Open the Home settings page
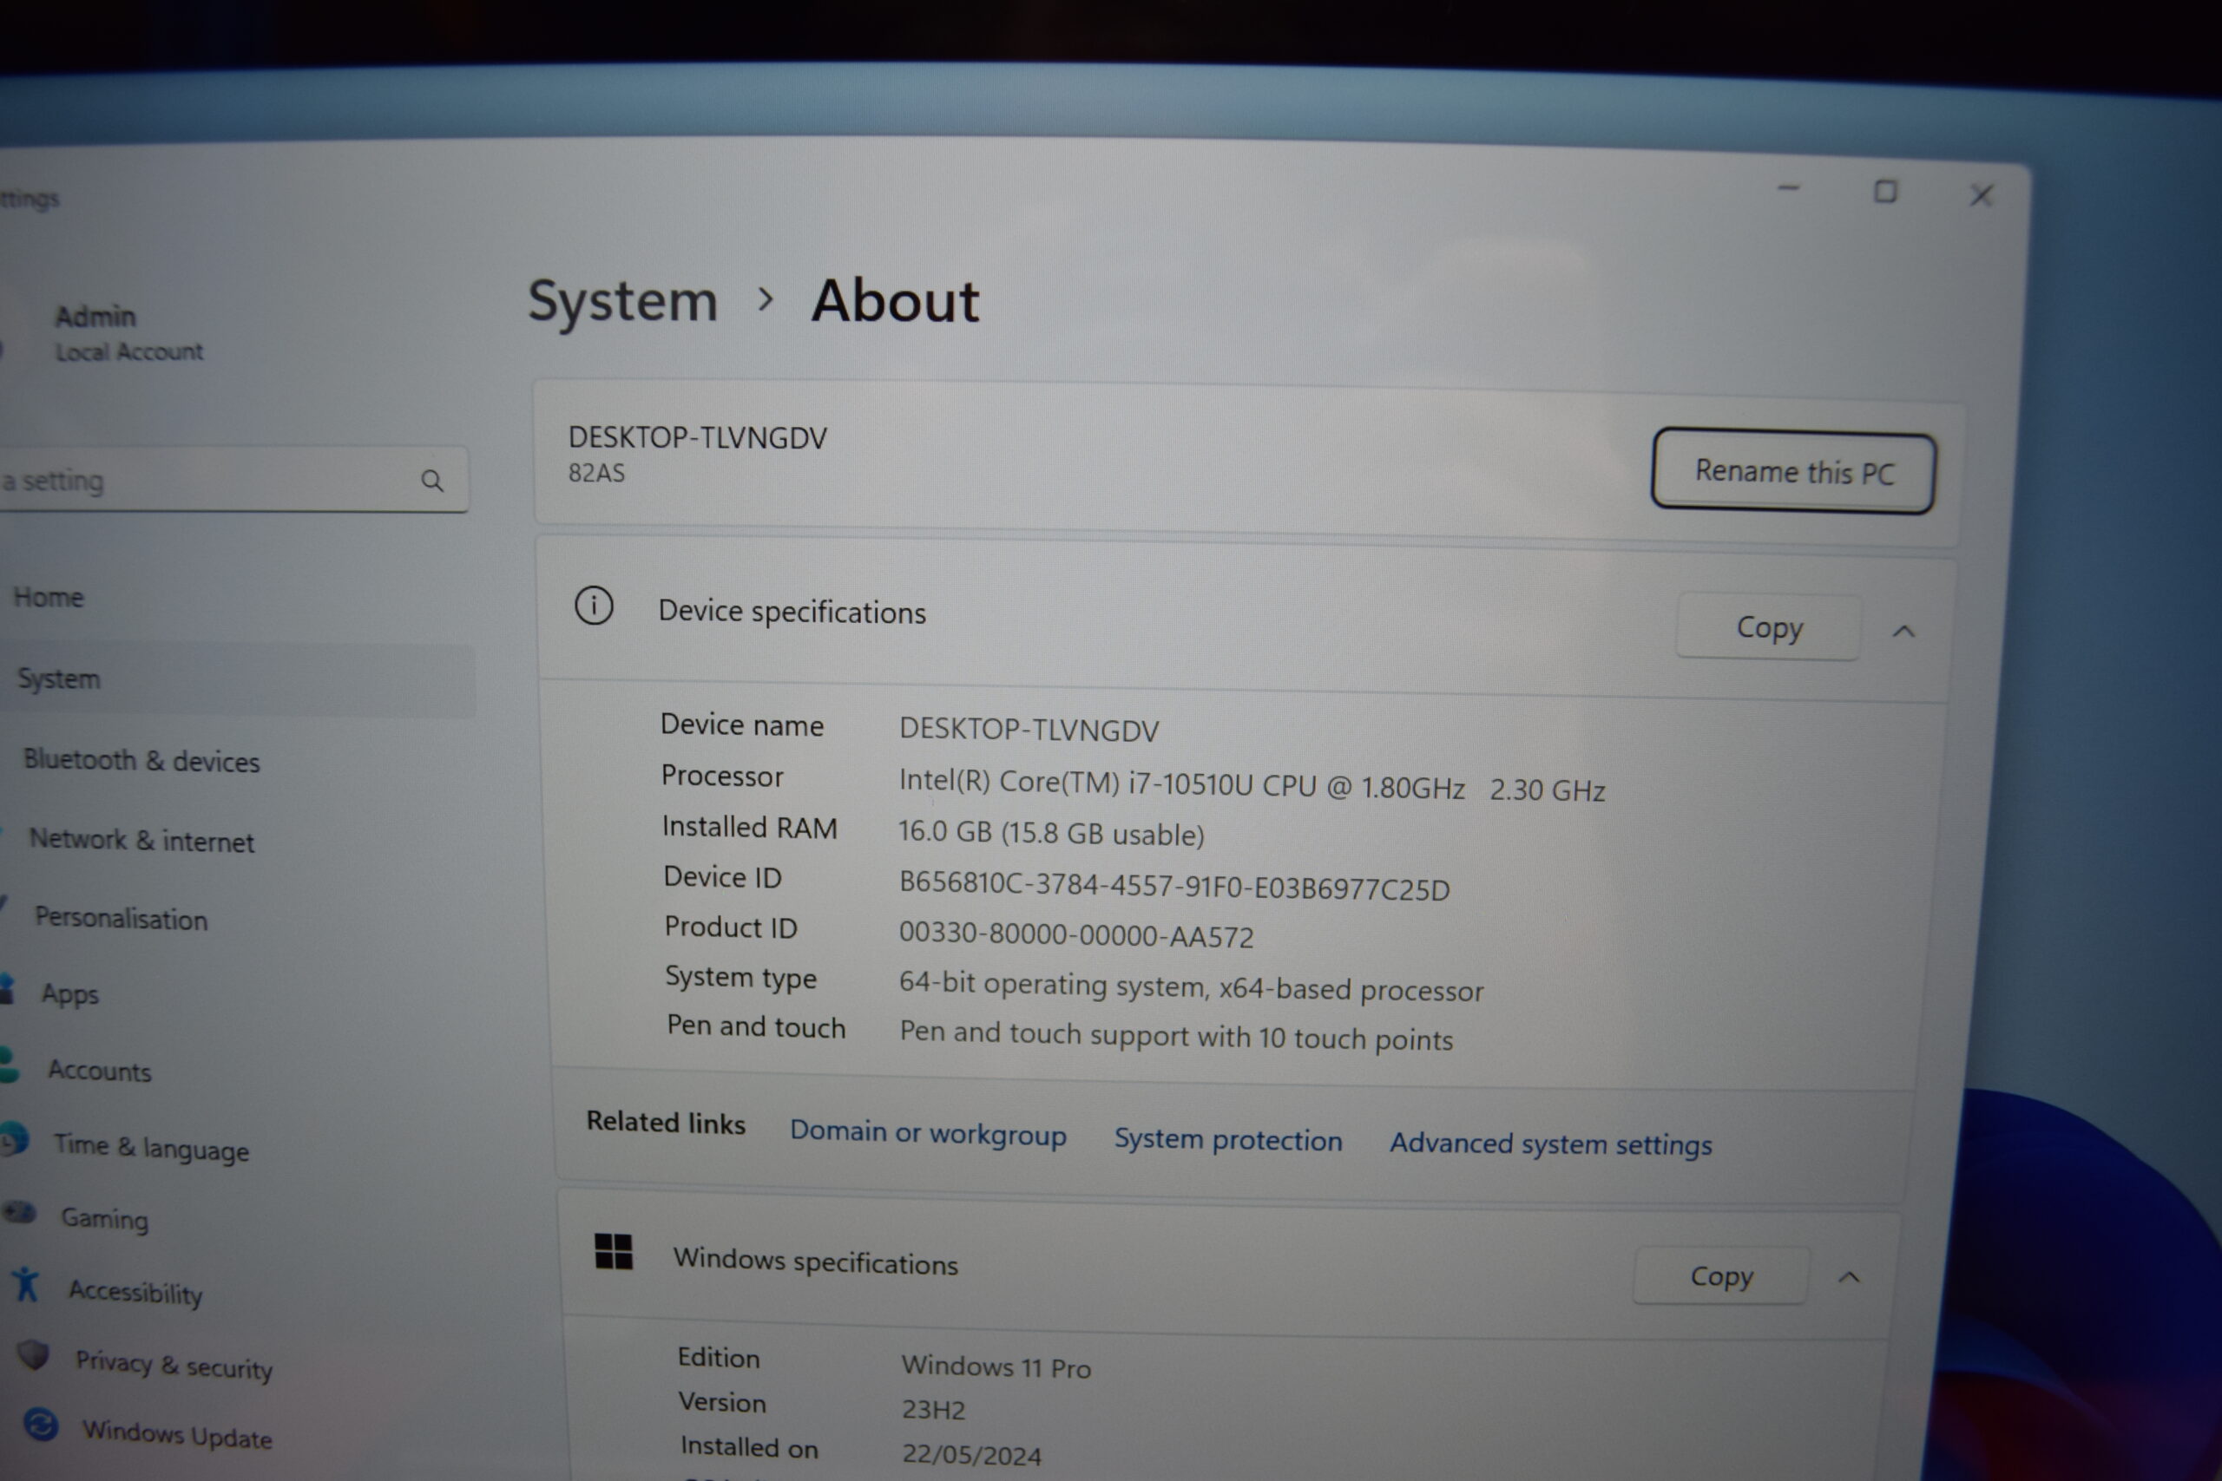 [x=49, y=597]
